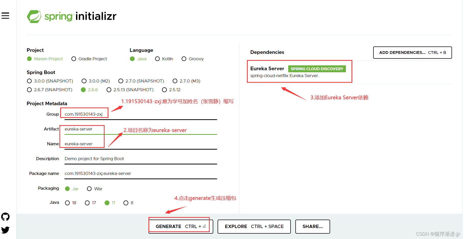Click the Explore button

point(254,226)
